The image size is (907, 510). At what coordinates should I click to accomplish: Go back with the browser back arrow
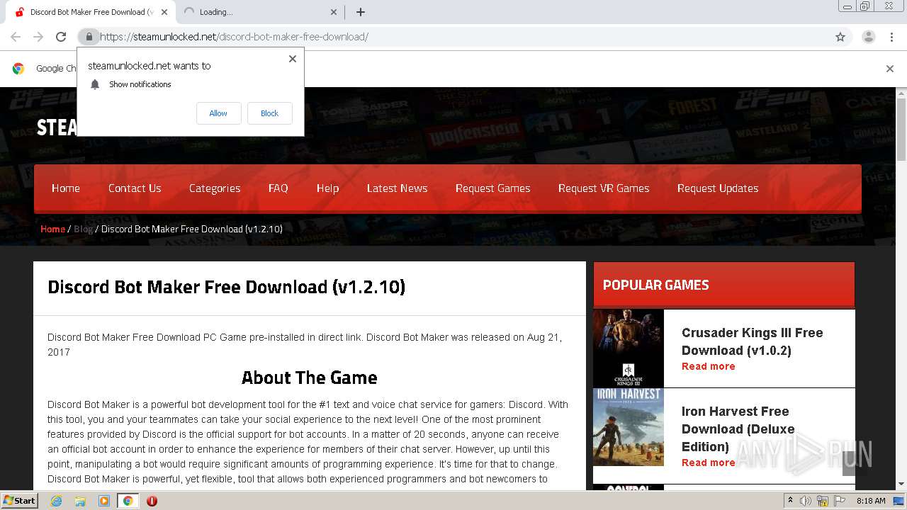pos(16,37)
